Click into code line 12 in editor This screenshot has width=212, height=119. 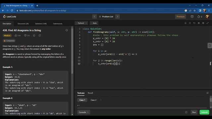[109, 64]
